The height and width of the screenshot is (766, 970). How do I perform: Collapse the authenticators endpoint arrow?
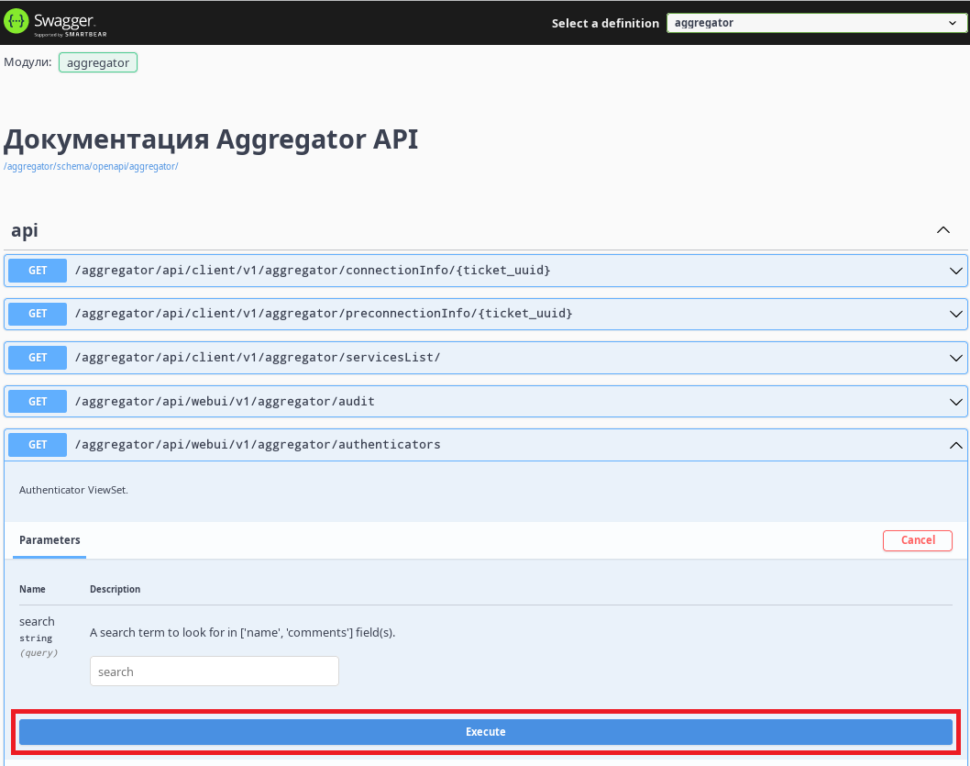point(956,445)
